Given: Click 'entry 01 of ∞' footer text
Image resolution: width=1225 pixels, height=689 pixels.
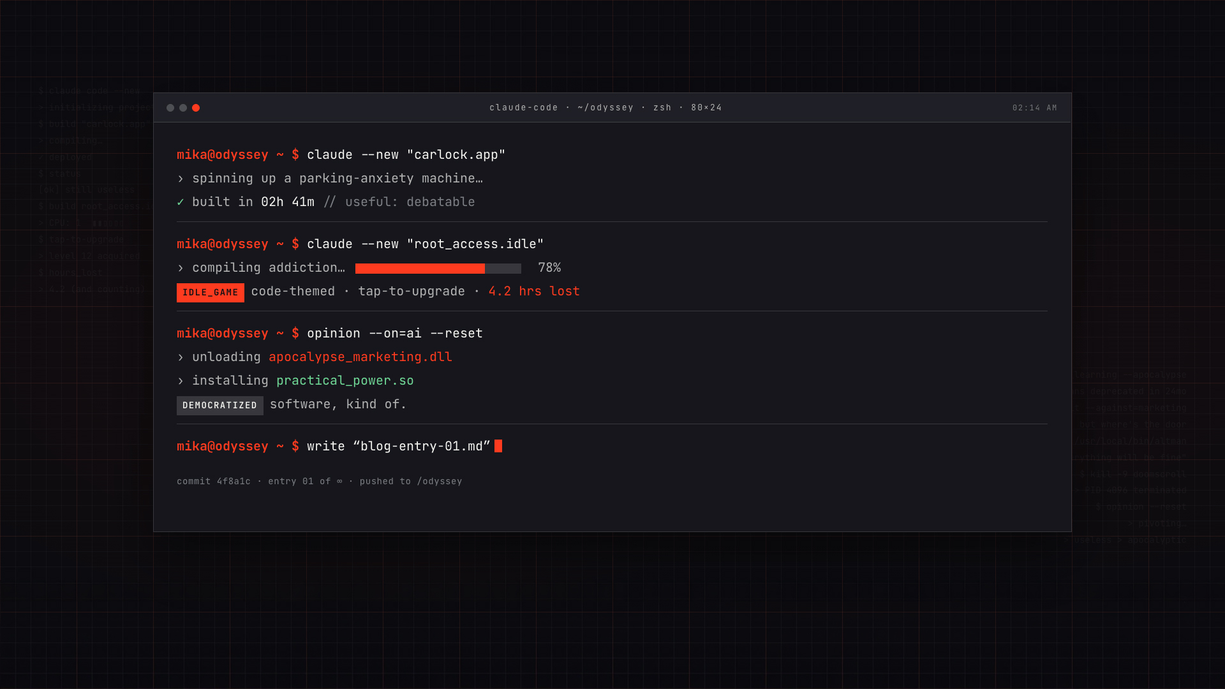Looking at the screenshot, I should tap(305, 482).
